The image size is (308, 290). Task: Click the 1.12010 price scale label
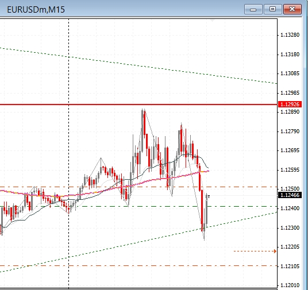pos(290,285)
